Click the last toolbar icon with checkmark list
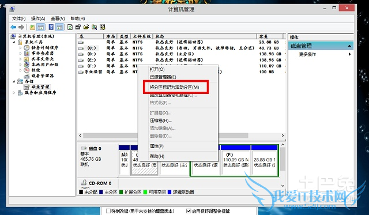369x215 pixels. 103,27
